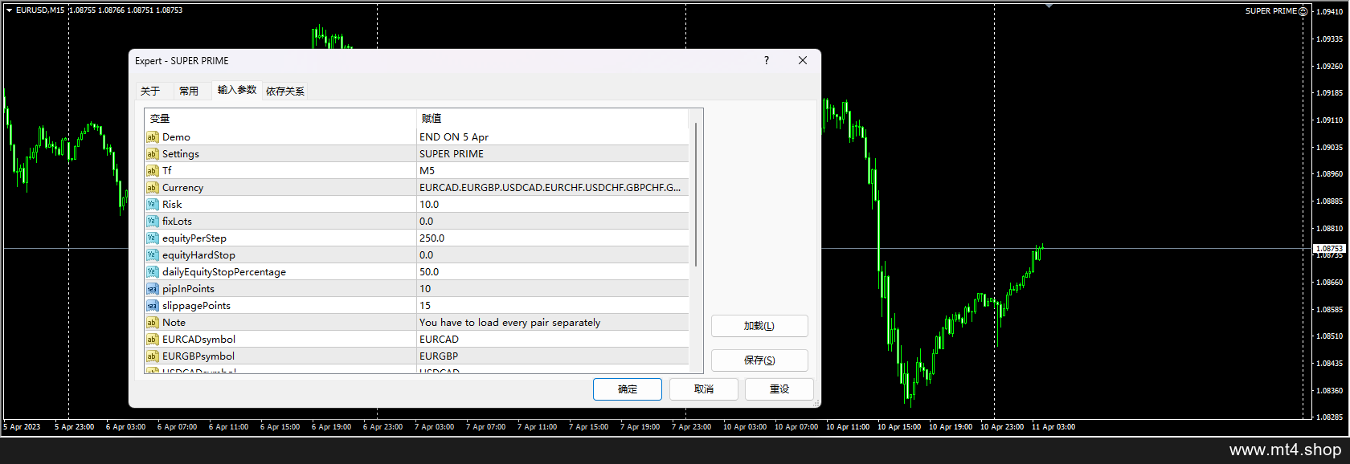Image resolution: width=1350 pixels, height=464 pixels.
Task: Select the Demo value END ON 5 Apr
Action: click(553, 137)
